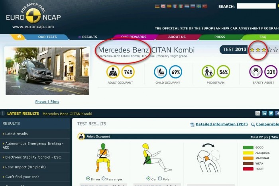Go to the home page icon tab
This screenshot has height=186, width=279.
[17, 37]
